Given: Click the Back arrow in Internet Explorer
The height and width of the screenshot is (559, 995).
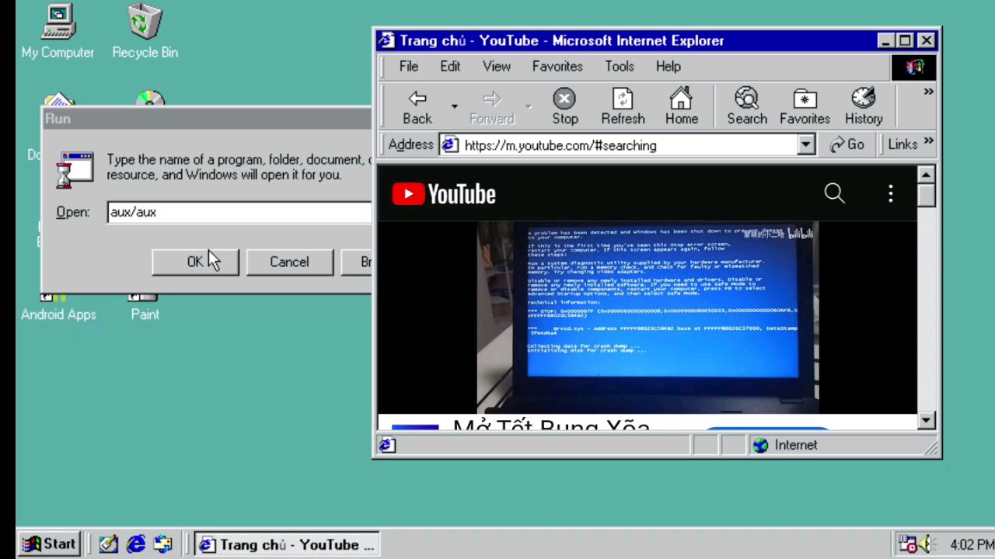Looking at the screenshot, I should click(x=417, y=107).
